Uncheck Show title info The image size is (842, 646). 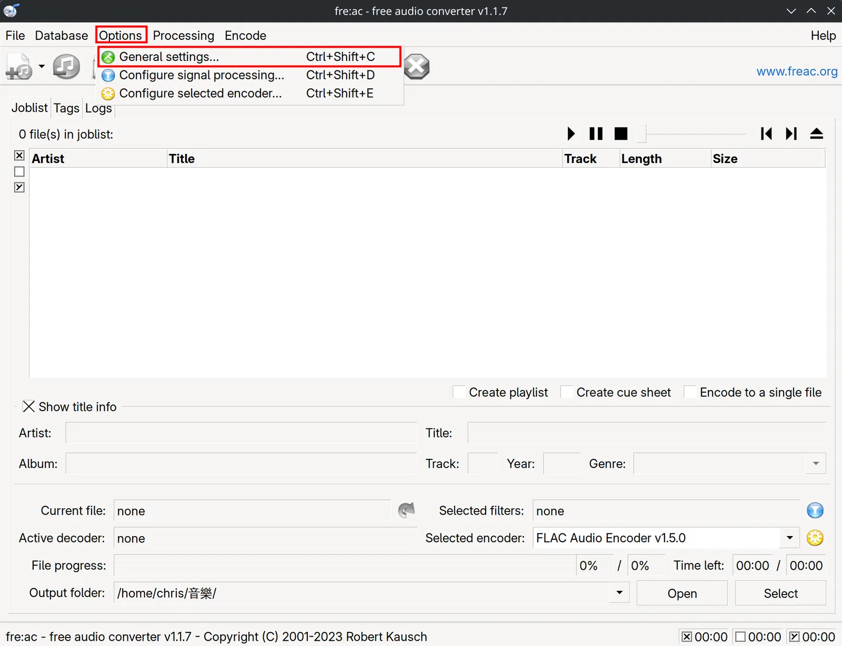(29, 407)
